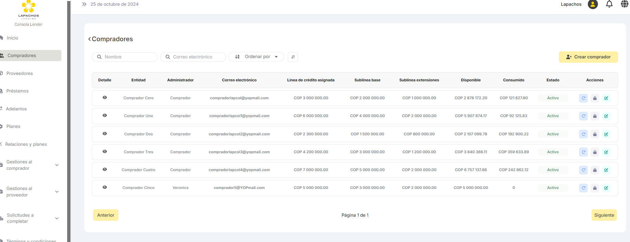
Task: Click the globe language icon
Action: pos(624,4)
